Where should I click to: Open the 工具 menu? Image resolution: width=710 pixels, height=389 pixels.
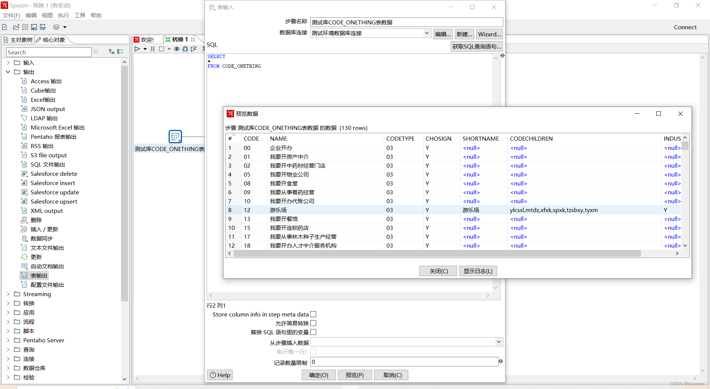tap(80, 15)
